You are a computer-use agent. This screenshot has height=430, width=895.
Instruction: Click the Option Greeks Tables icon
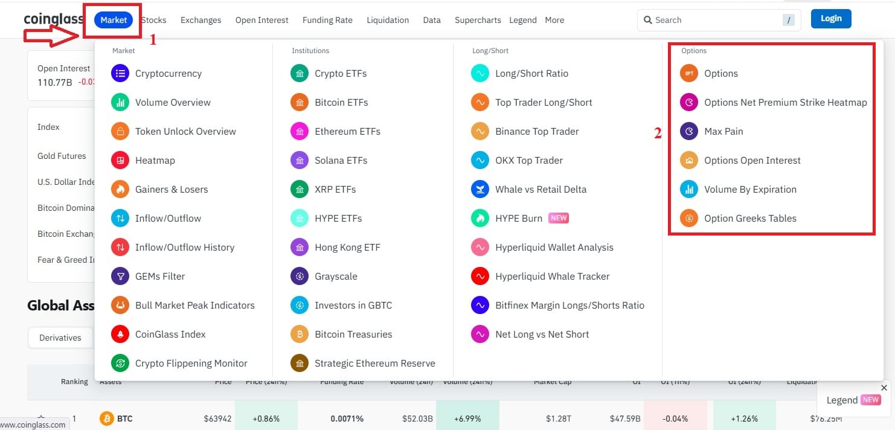tap(689, 219)
